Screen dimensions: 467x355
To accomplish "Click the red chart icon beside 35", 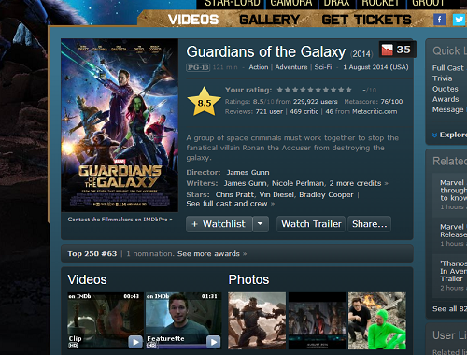I will 387,50.
